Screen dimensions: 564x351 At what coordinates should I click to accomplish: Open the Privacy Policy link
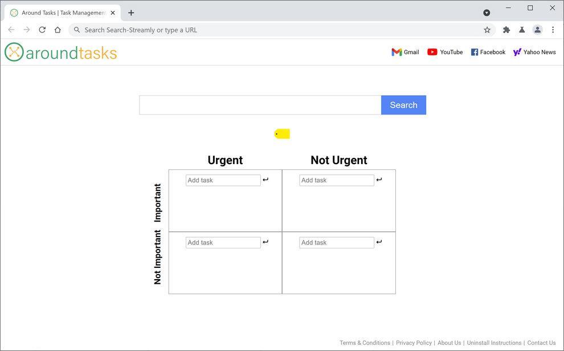[x=414, y=342]
